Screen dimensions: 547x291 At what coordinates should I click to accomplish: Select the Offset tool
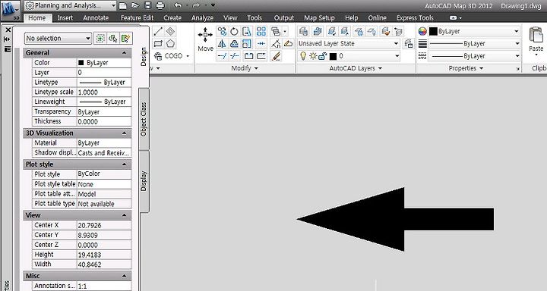click(x=234, y=44)
